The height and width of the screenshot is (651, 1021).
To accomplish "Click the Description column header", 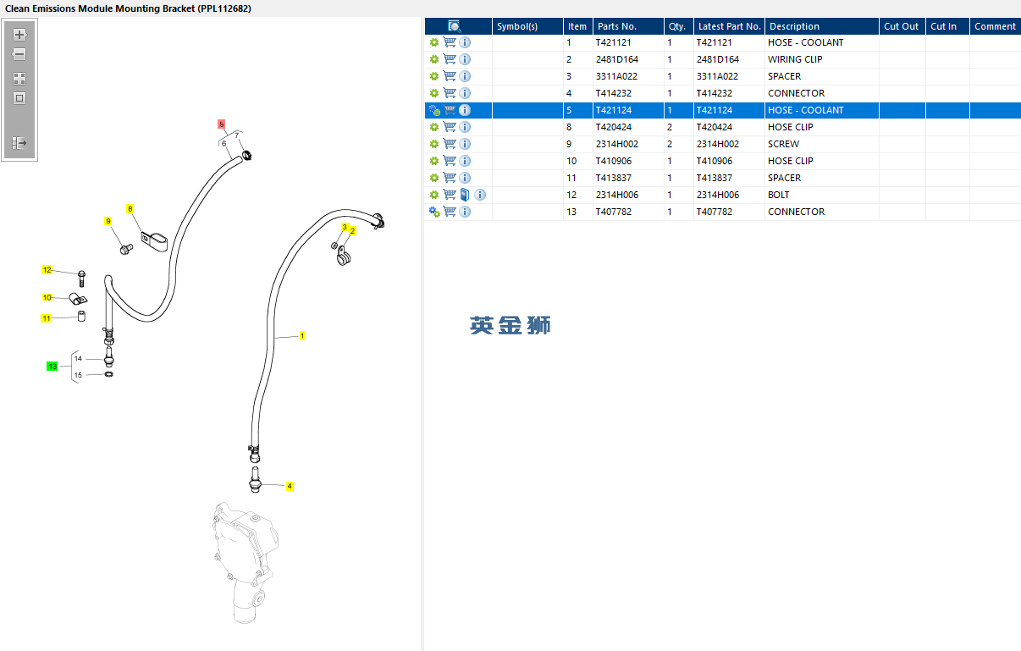I will 822,26.
